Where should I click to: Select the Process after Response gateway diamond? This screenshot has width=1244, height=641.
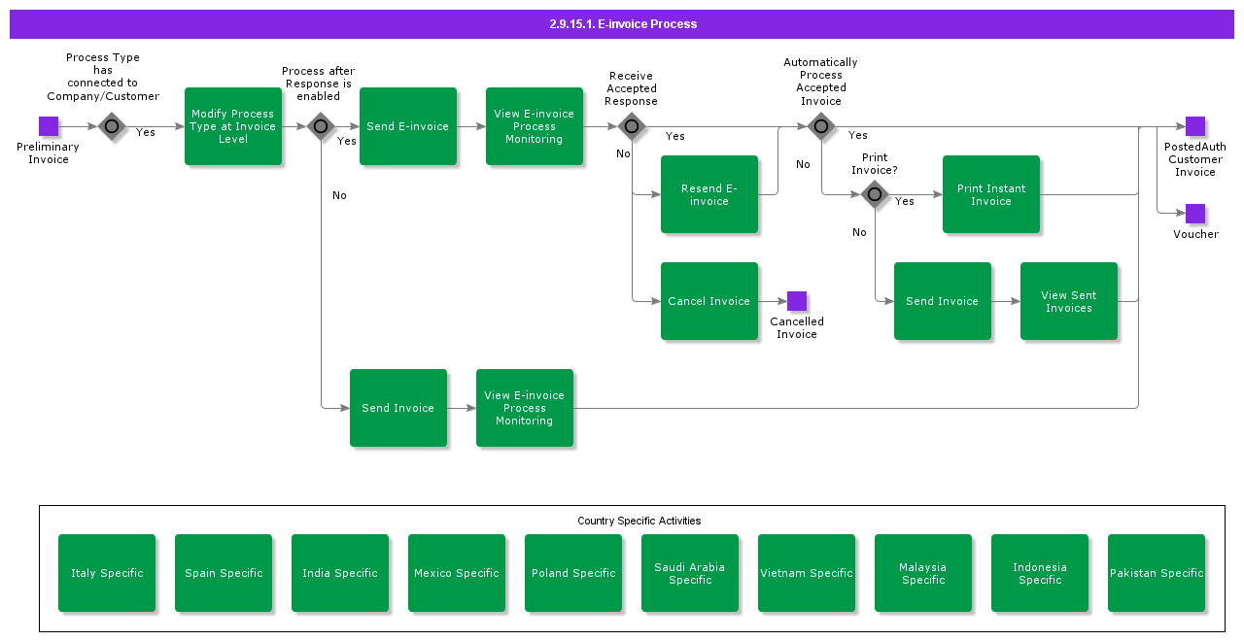pos(321,126)
